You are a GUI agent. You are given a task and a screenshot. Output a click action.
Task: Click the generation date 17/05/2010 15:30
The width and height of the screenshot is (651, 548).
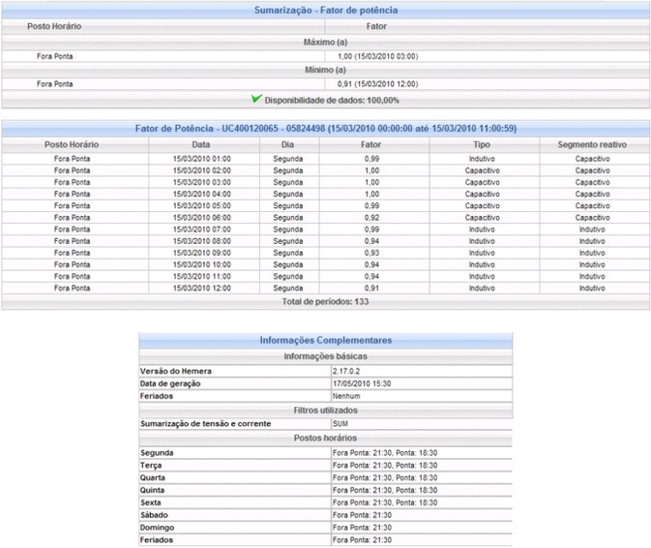point(363,384)
